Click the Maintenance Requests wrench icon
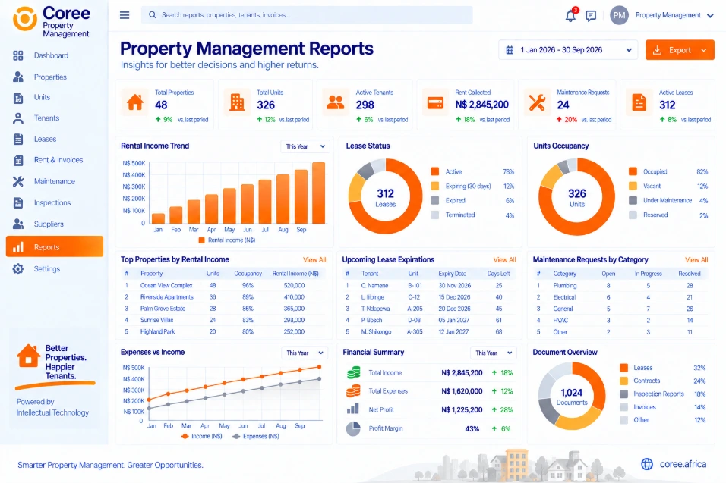The image size is (726, 483). (537, 102)
